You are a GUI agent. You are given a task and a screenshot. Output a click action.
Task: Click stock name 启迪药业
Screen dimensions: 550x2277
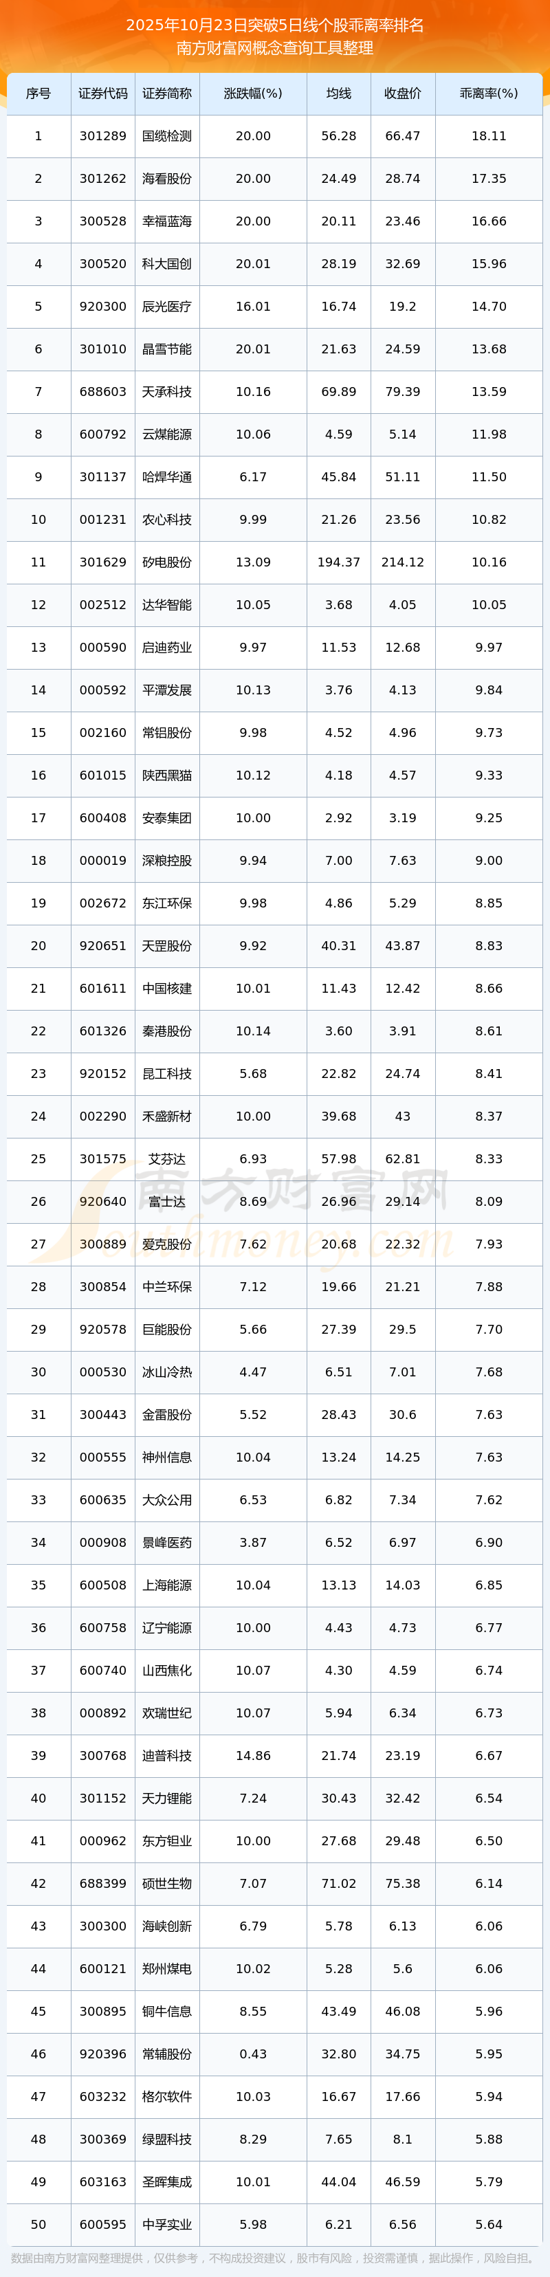coord(167,647)
